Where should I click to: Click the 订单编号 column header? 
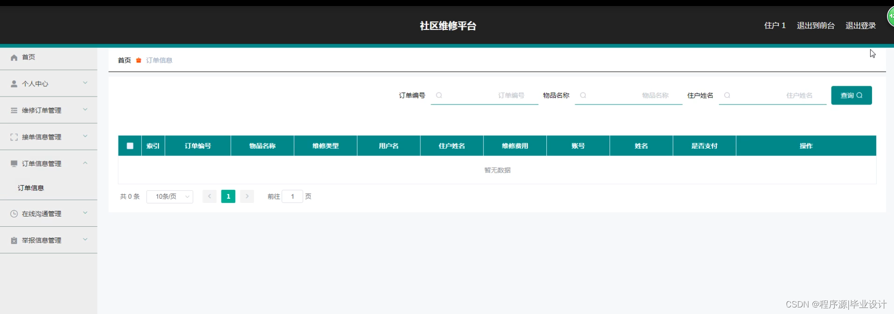pos(198,146)
